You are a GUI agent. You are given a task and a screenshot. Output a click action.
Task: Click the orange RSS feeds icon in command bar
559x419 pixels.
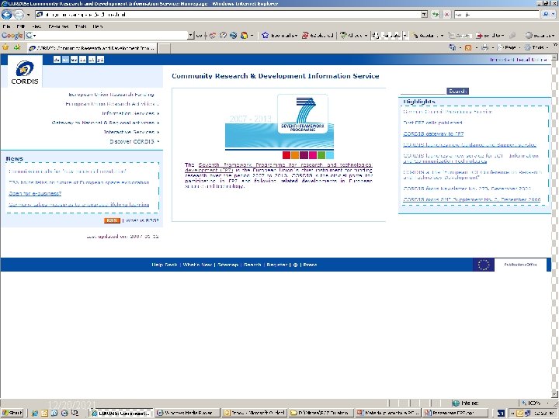468,47
